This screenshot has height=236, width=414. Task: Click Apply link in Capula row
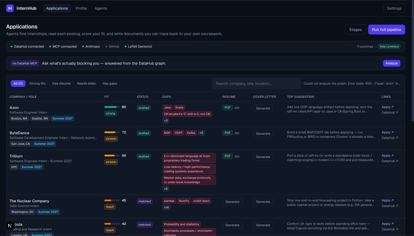click(x=387, y=224)
